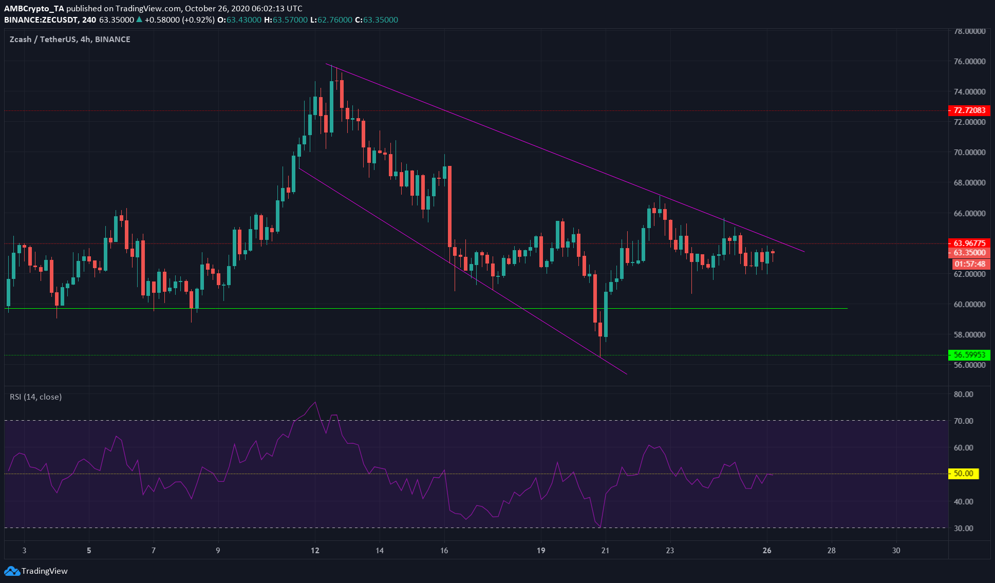Click the date label 16 on time axis

coord(444,550)
